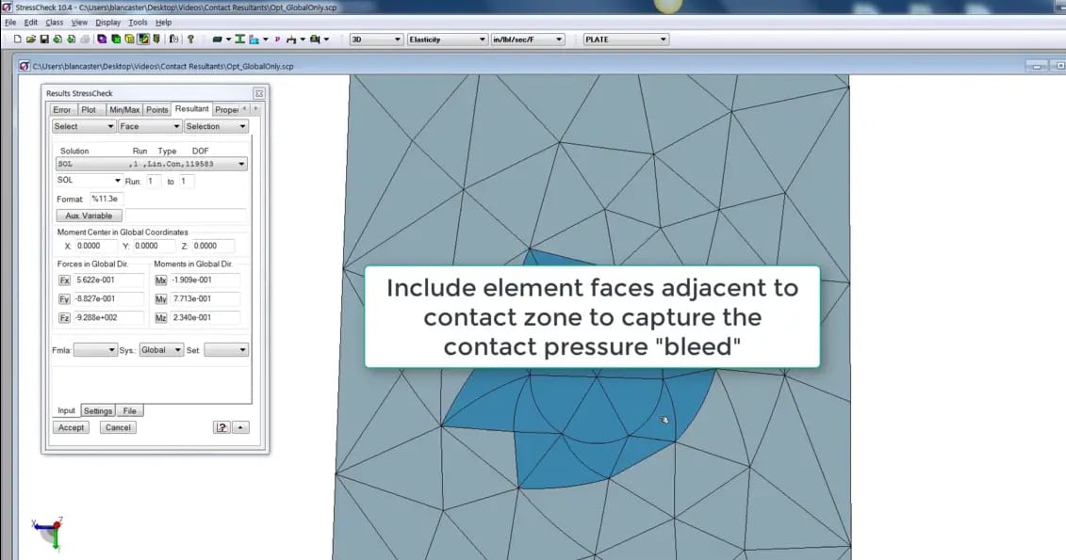The width and height of the screenshot is (1066, 560).
Task: Click the context help icon near Accept button
Action: pyautogui.click(x=221, y=427)
